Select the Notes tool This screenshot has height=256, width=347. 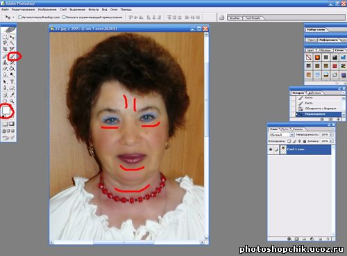[5, 95]
